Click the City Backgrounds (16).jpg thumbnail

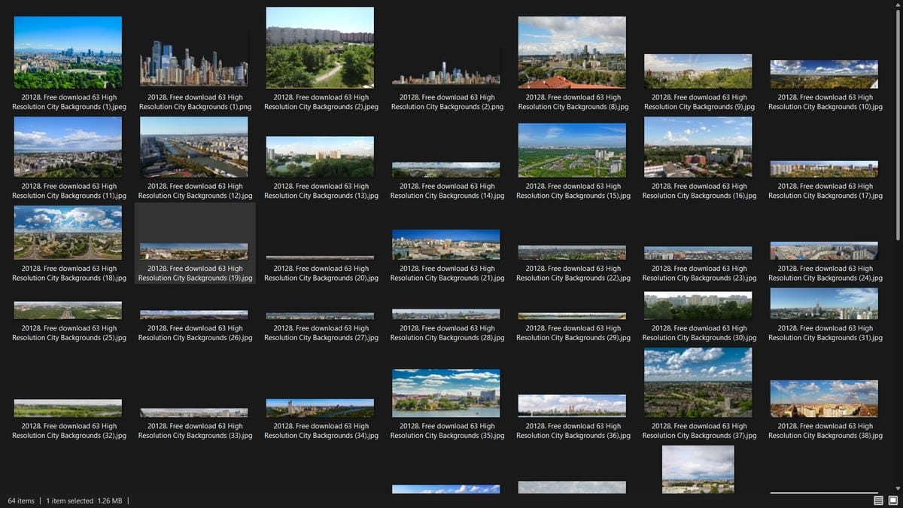tap(698, 147)
